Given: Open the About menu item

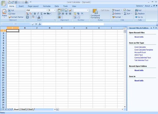Looking at the screenshot, I should pos(147,6).
